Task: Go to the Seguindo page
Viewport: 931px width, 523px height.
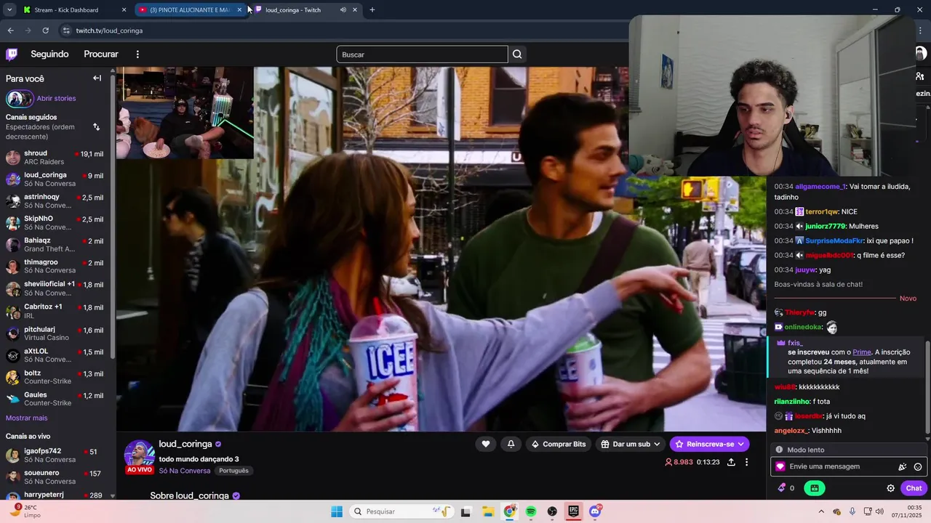Action: click(x=49, y=54)
